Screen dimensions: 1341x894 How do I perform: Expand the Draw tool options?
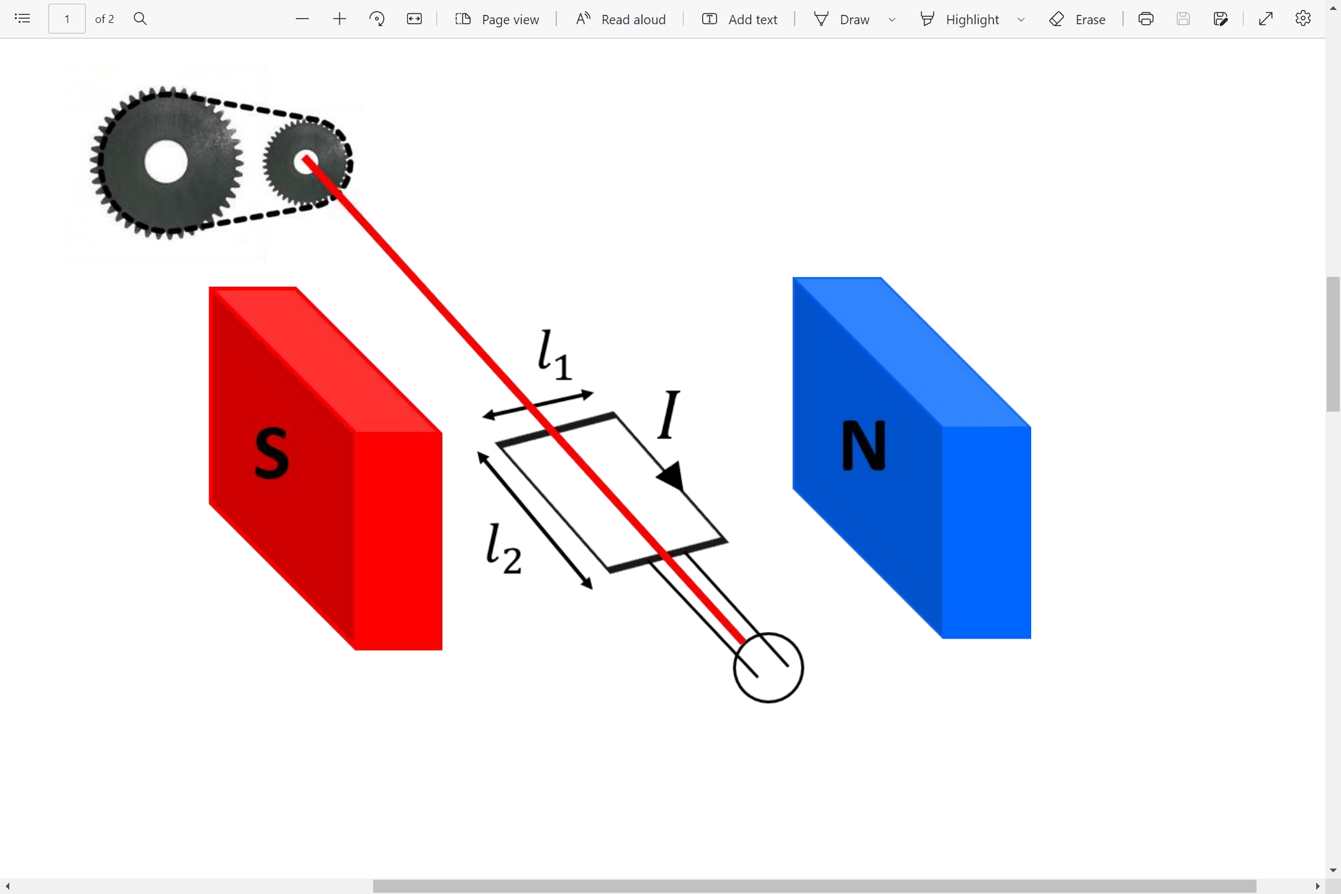point(892,19)
